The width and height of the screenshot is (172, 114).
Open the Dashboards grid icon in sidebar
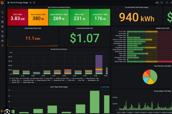pos(2,22)
